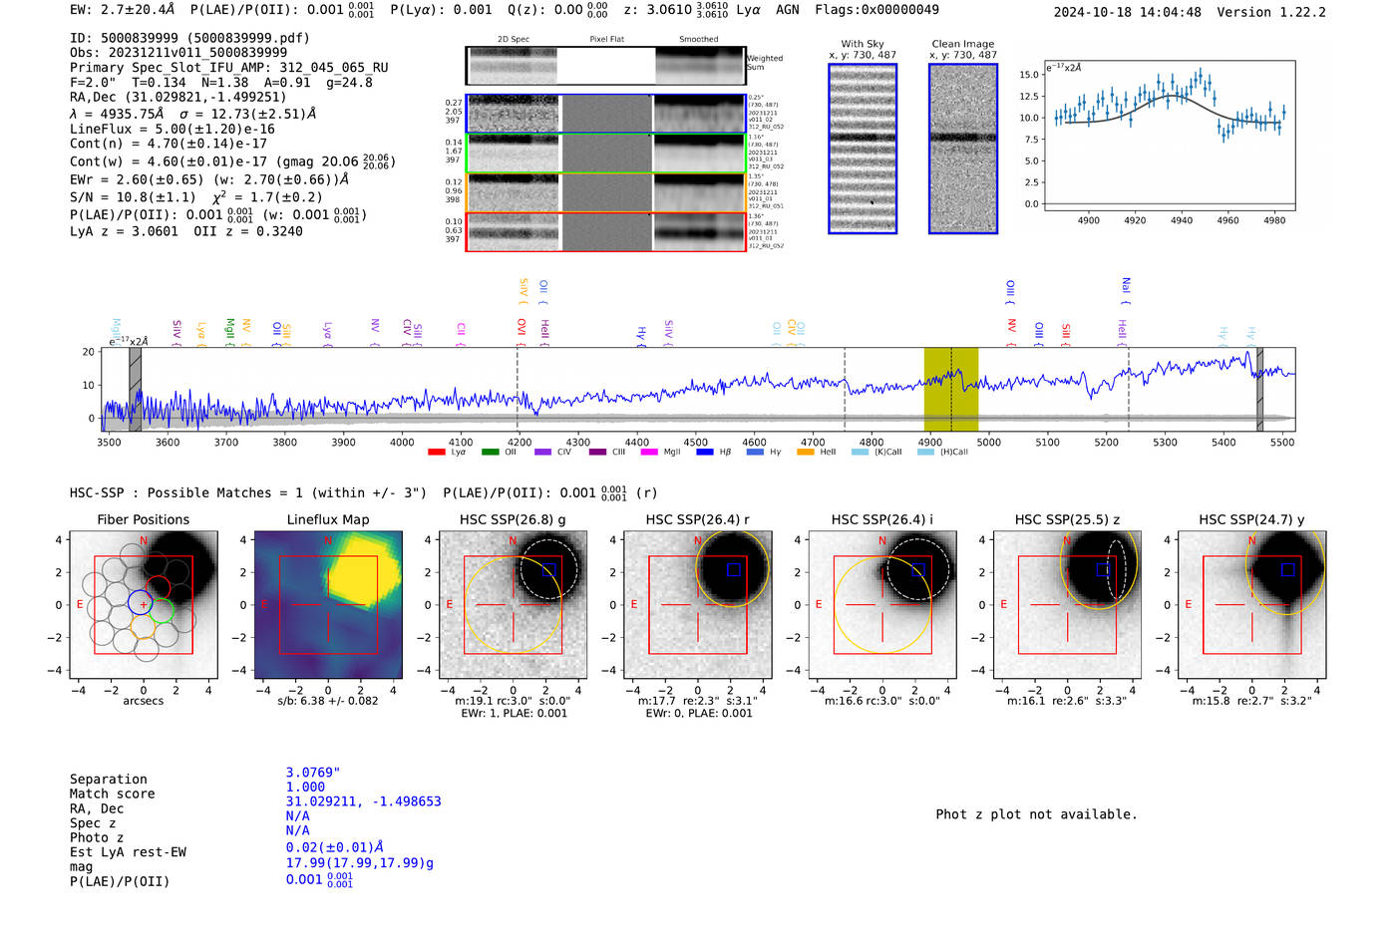Viewport: 1396px width, 950px height.
Task: Click the OII green legend swatch
Action: (490, 453)
